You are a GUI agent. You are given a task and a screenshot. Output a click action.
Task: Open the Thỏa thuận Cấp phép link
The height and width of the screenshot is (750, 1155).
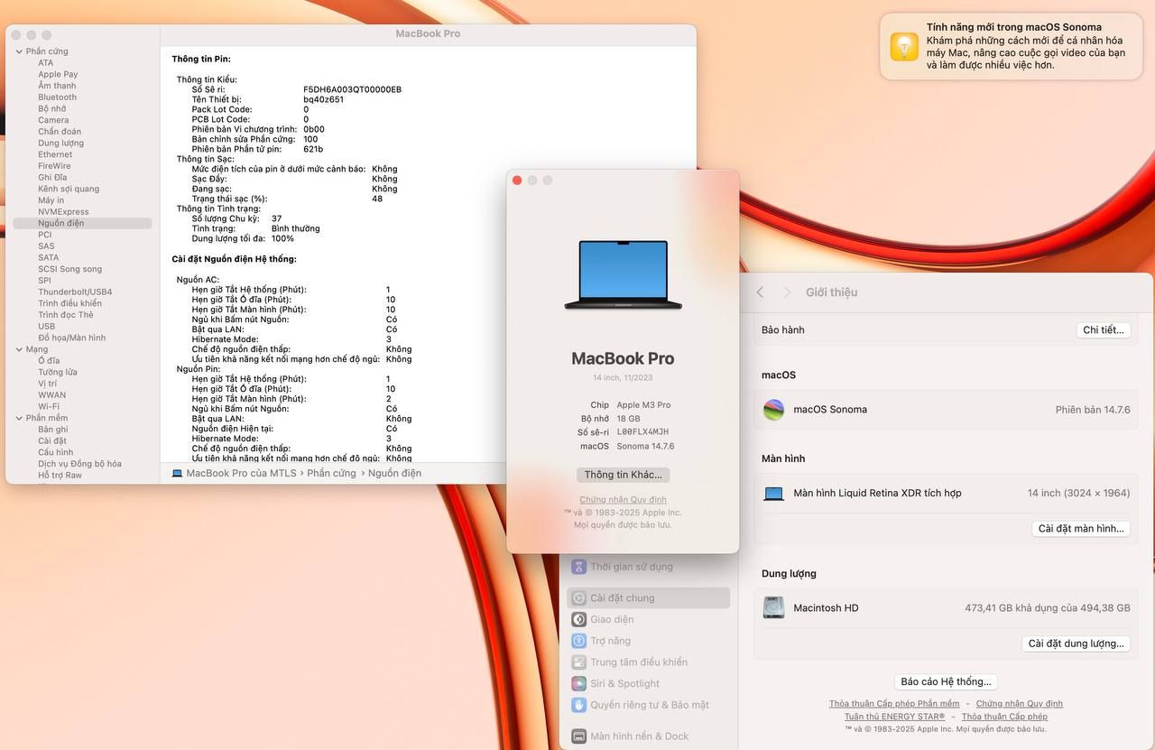(x=1004, y=717)
